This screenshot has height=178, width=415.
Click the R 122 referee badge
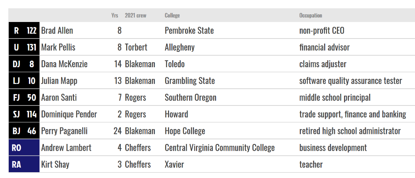pos(24,30)
